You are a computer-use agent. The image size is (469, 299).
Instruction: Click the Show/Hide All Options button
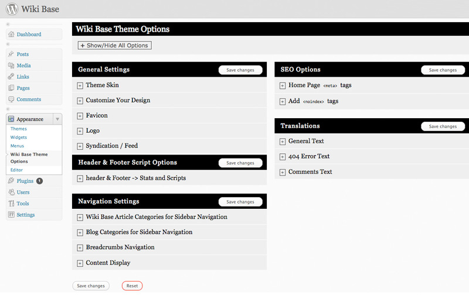(114, 46)
